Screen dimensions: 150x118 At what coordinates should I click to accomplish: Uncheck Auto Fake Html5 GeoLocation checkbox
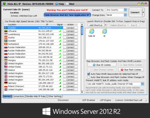coord(88,74)
